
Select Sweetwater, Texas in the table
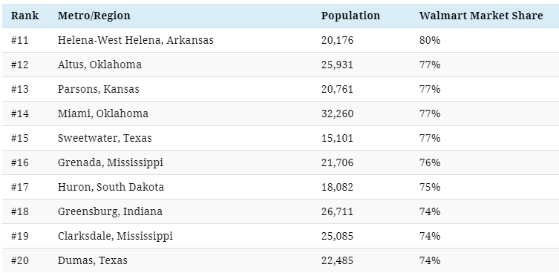click(105, 138)
